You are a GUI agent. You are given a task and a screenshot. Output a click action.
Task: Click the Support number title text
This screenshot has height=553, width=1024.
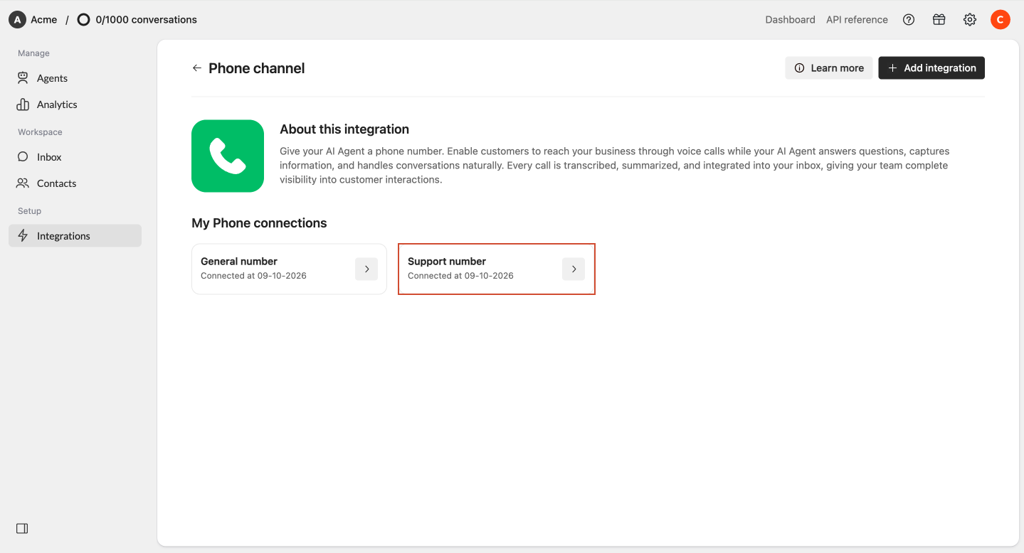(x=447, y=262)
